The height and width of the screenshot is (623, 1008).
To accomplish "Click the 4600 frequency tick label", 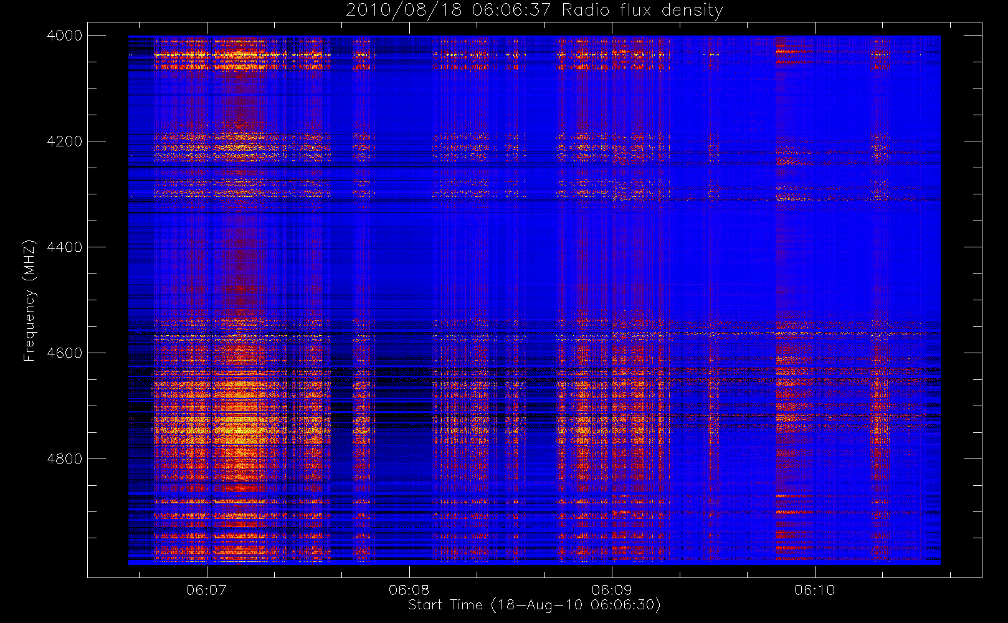I will pyautogui.click(x=64, y=353).
